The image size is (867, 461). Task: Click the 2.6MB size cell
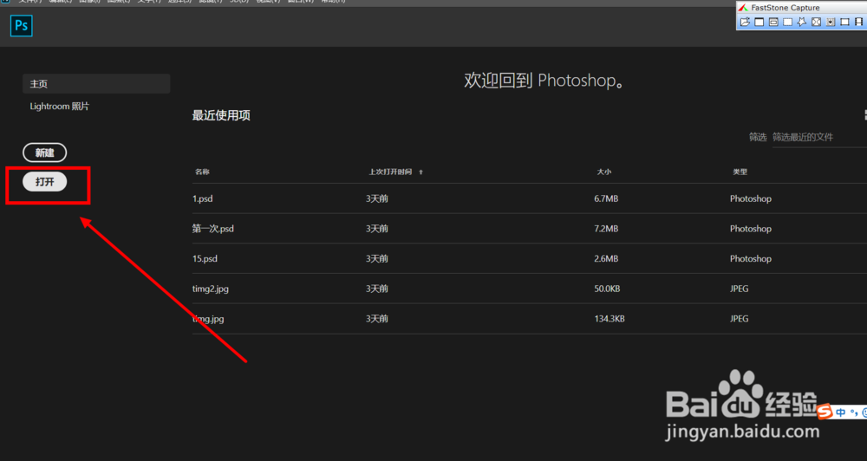point(606,258)
